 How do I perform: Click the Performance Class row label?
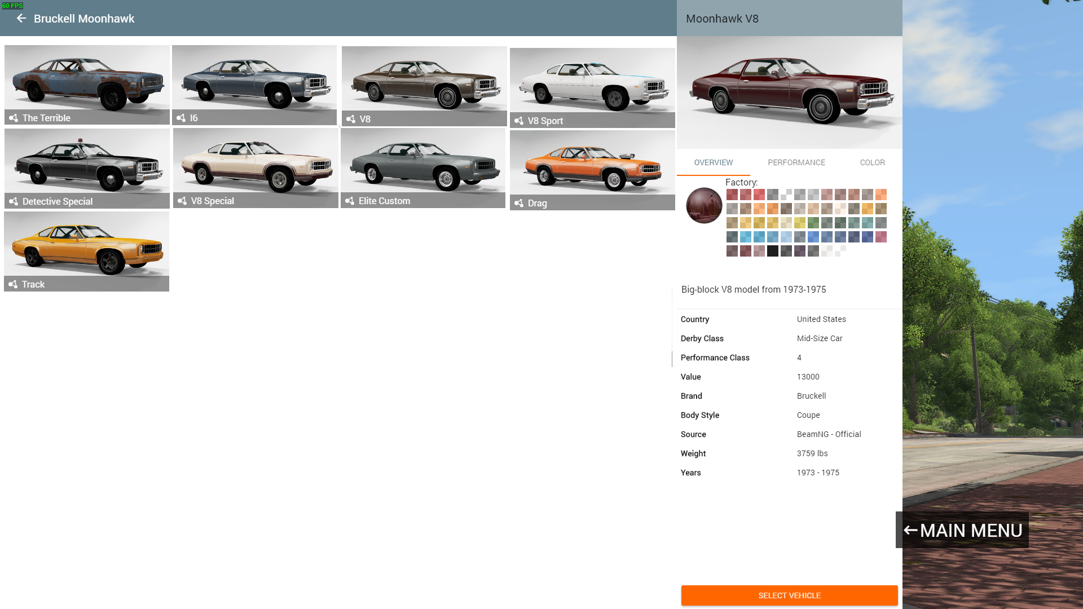715,358
